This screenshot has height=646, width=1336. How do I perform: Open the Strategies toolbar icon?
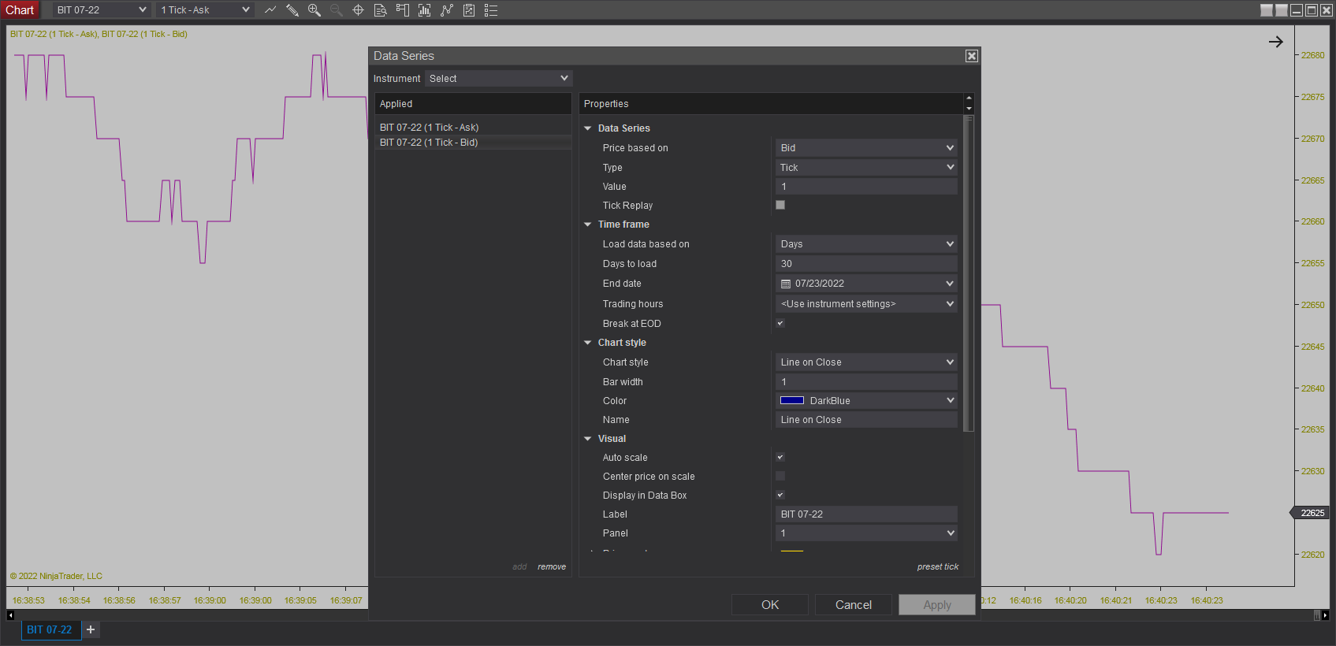coord(469,10)
